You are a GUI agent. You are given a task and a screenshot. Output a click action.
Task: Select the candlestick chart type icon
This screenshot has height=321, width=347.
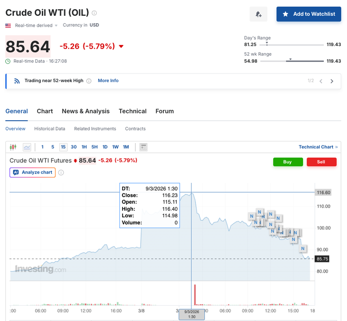[13, 147]
